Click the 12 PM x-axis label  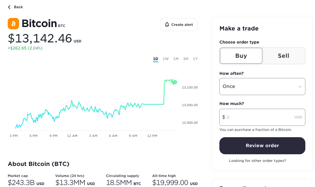coord(152,136)
